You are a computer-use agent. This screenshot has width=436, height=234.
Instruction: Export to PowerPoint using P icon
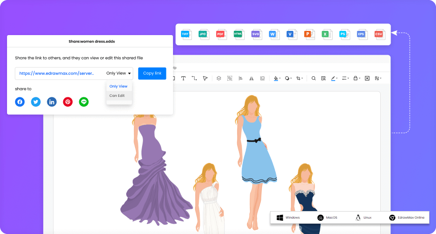(309, 35)
